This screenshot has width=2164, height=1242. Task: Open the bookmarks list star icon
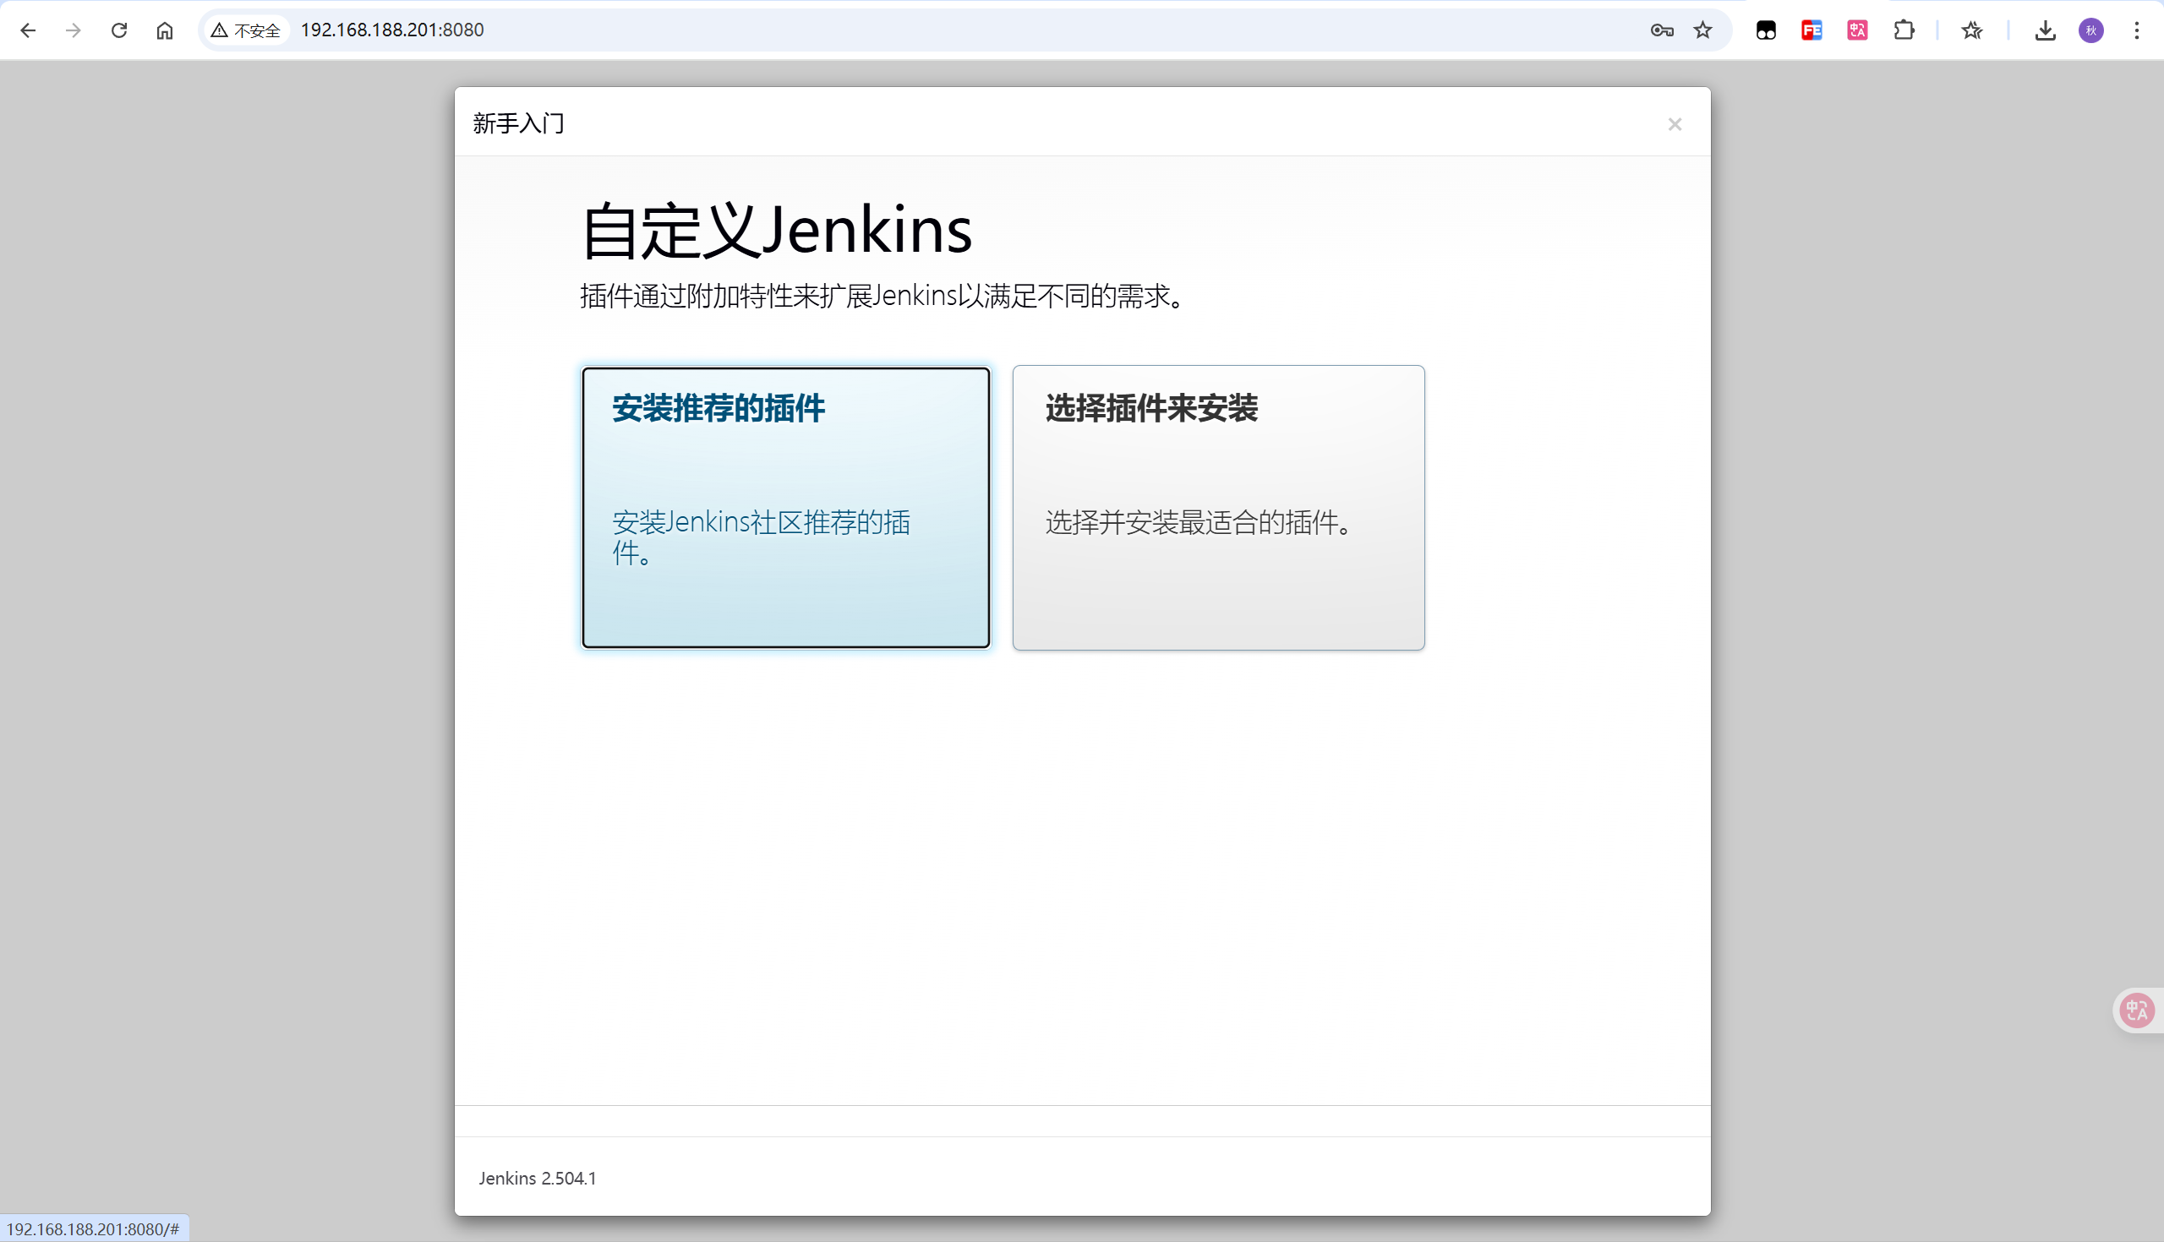(x=1971, y=30)
